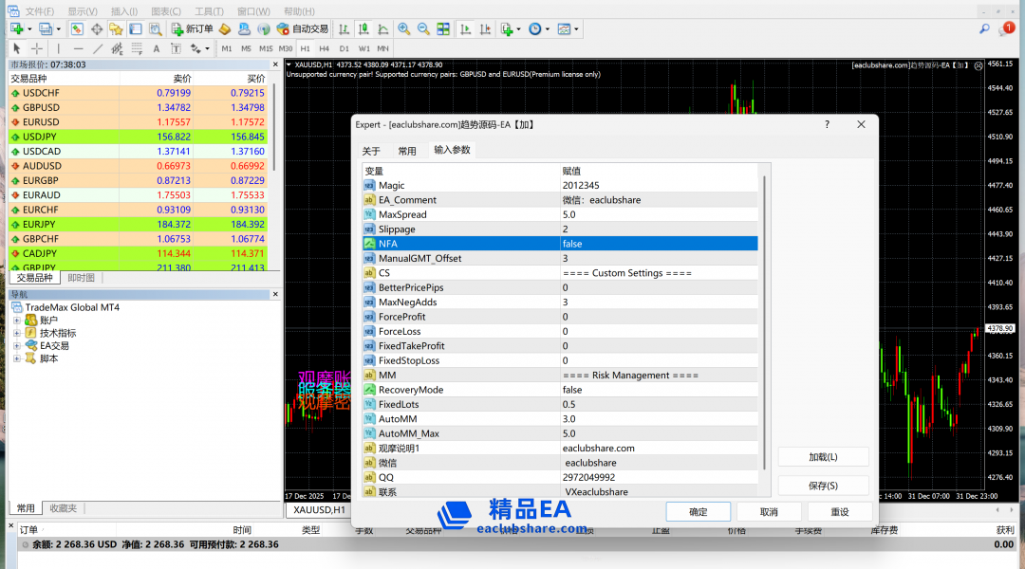The height and width of the screenshot is (569, 1025).
Task: Click the zoom out magnifier icon
Action: pyautogui.click(x=423, y=29)
